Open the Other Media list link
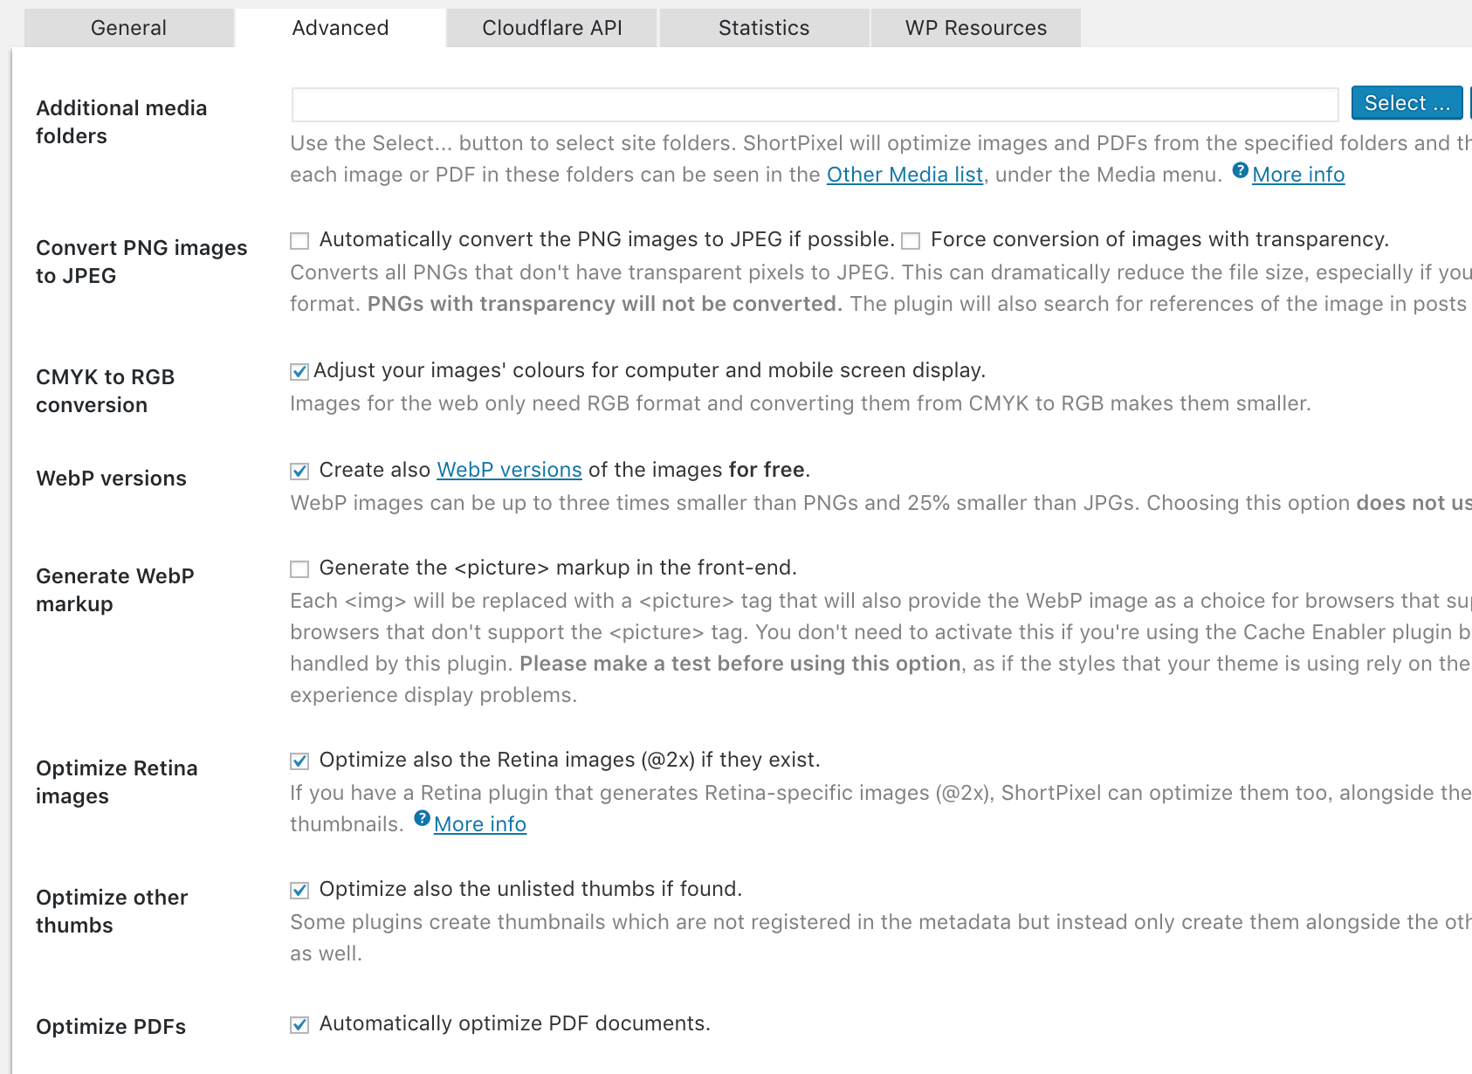This screenshot has width=1472, height=1074. pos(905,175)
